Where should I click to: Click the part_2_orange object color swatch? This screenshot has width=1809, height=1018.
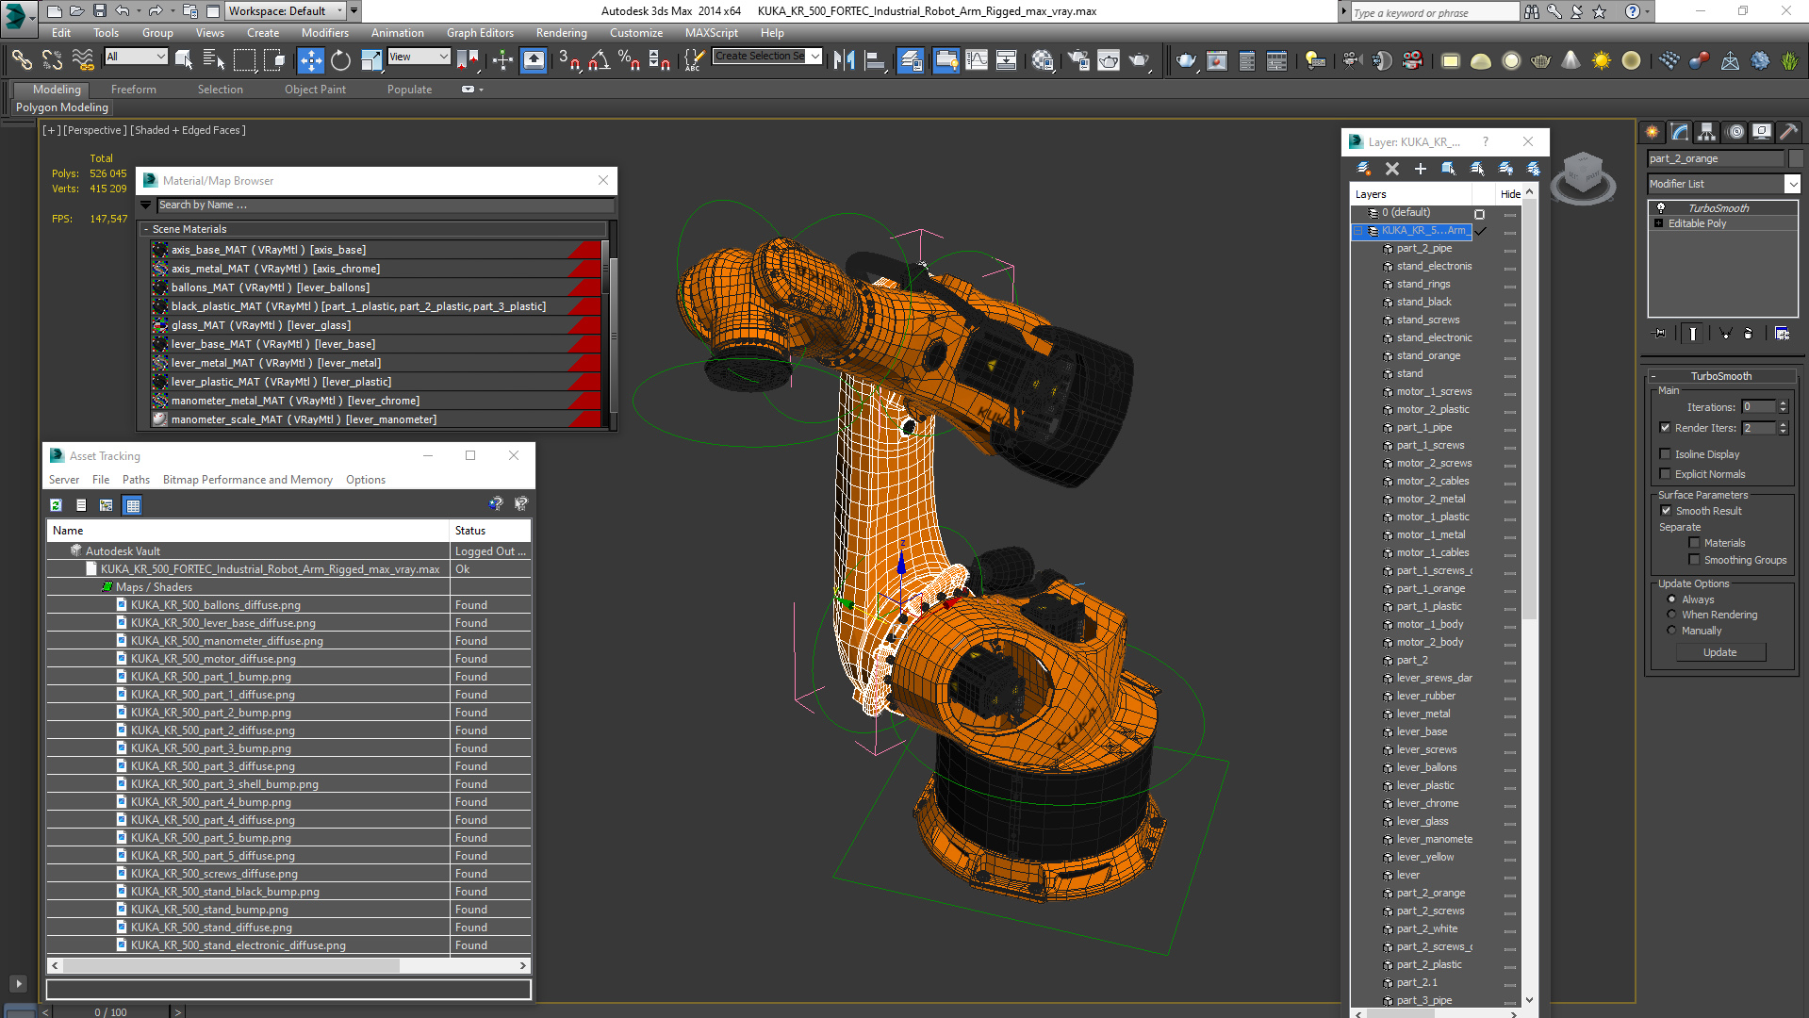tap(1796, 158)
